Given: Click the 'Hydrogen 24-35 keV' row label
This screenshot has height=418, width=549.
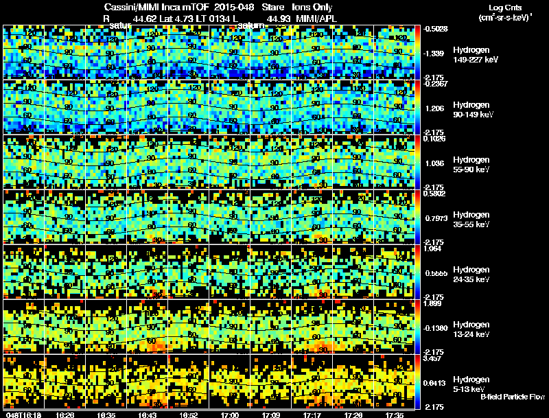Looking at the screenshot, I should [x=471, y=275].
